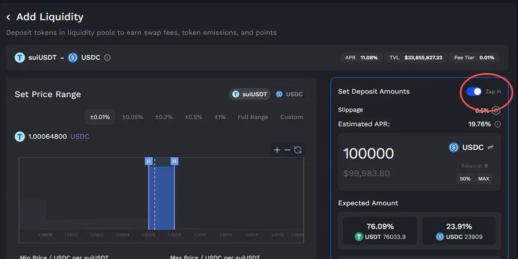Click the USDC coin icon in the deposit box

(454, 147)
